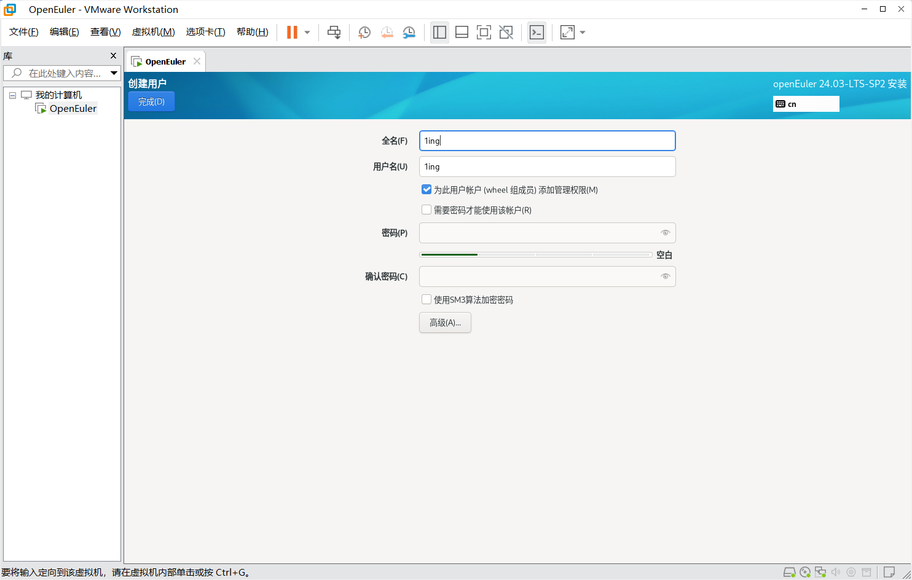
Task: Toggle the thumbnail bar view icon
Action: [462, 33]
